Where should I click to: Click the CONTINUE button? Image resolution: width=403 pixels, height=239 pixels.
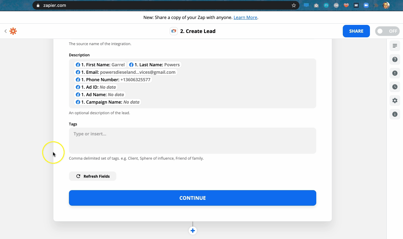[x=192, y=198]
